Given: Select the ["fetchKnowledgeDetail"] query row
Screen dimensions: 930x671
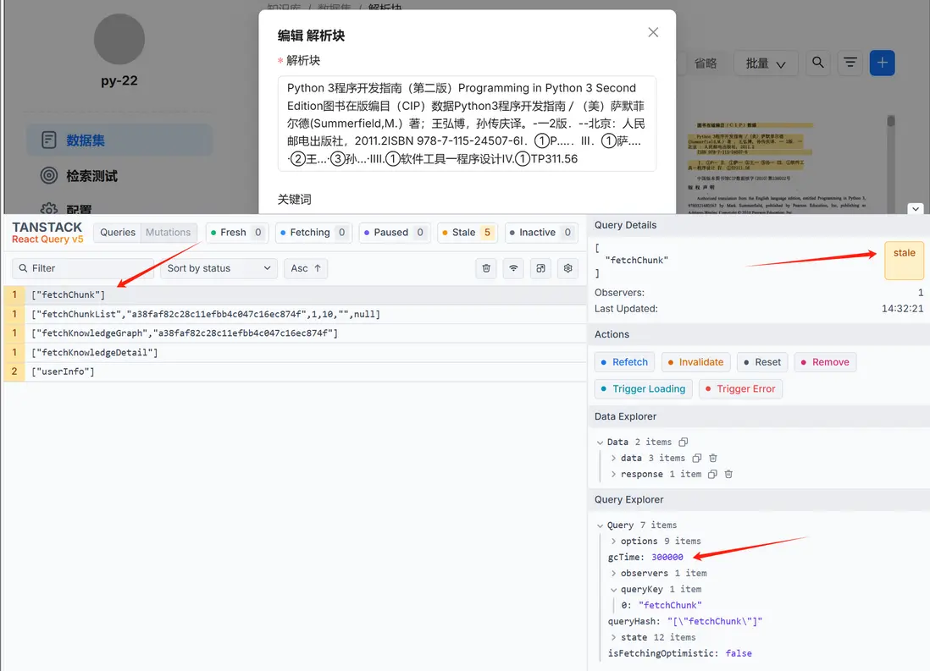Looking at the screenshot, I should [296, 353].
